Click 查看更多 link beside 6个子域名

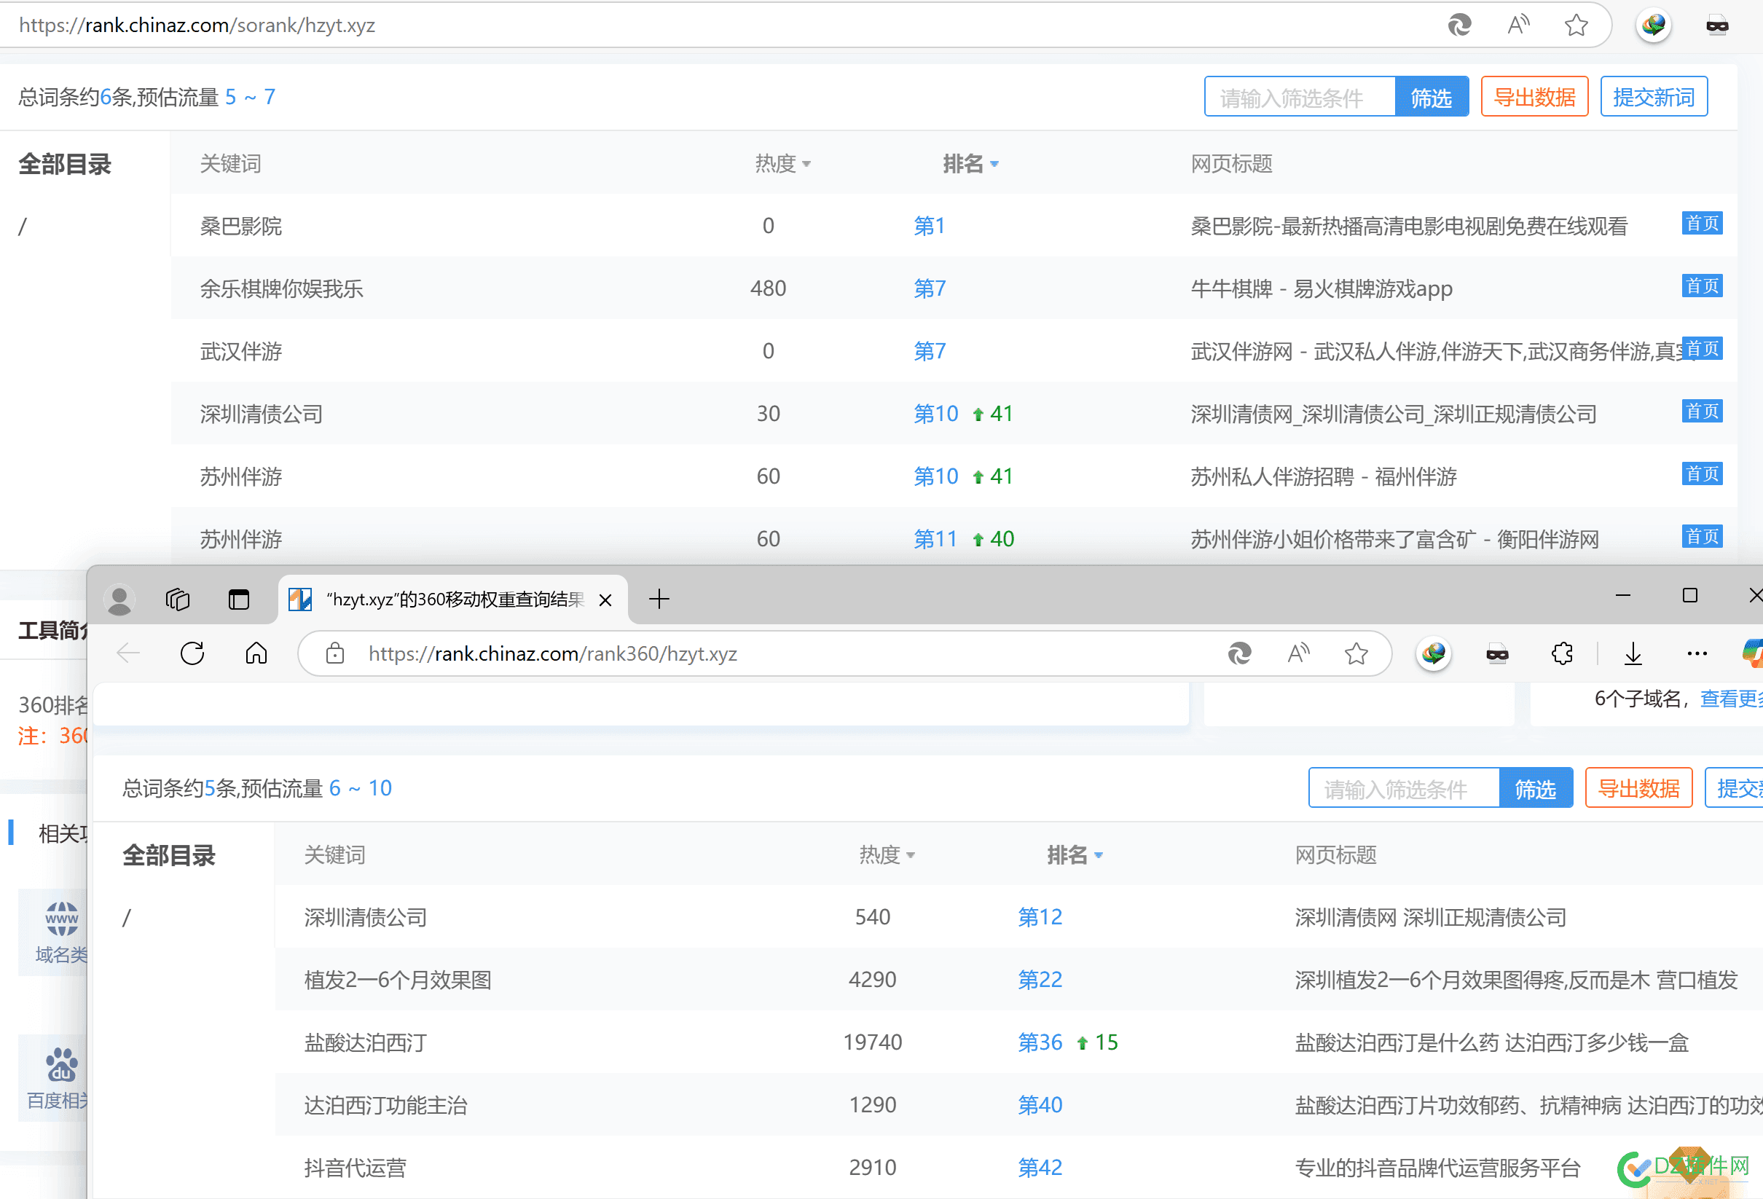click(x=1731, y=699)
